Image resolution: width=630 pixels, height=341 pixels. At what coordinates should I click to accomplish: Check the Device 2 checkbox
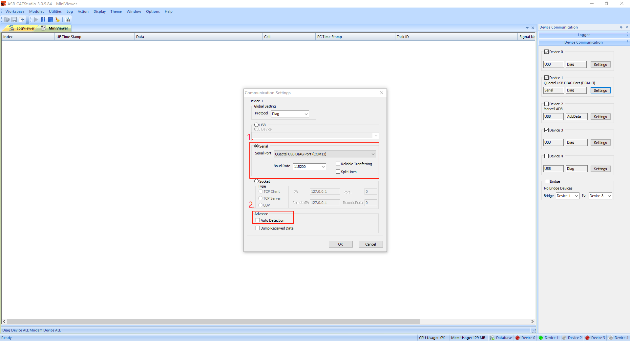[x=547, y=104]
